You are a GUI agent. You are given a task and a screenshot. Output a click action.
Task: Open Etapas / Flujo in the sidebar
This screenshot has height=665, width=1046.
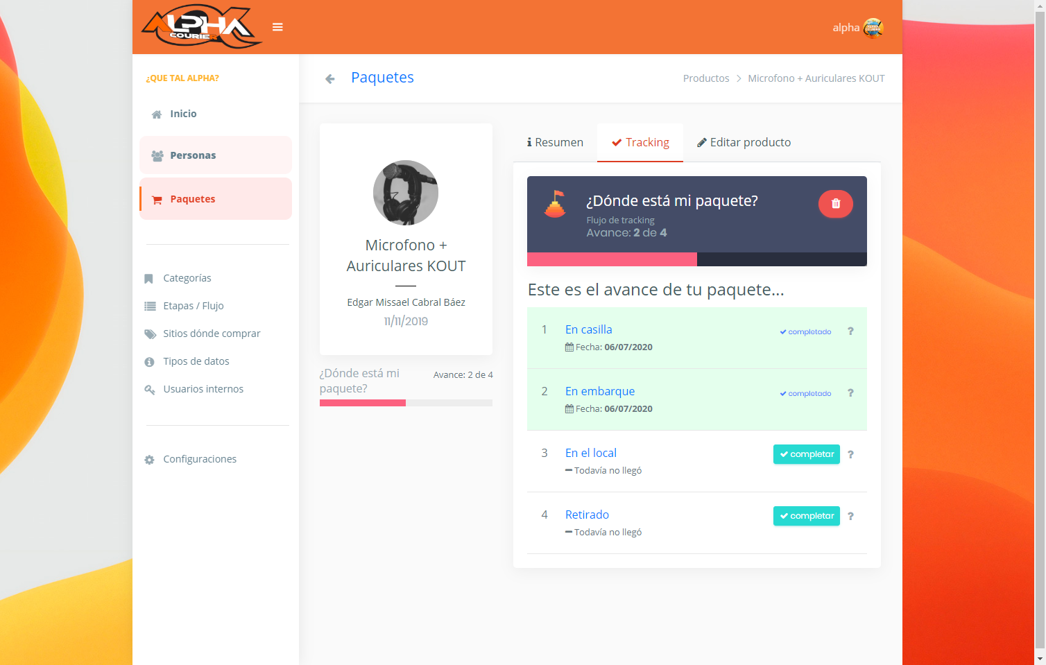coord(193,306)
